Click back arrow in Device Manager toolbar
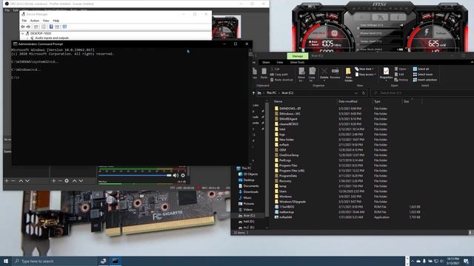Viewport: 474px width, 266px height. (23, 27)
